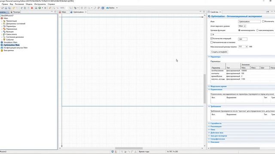Select the maximize objective radio button
This screenshot has width=275, height=154.
point(257,30)
